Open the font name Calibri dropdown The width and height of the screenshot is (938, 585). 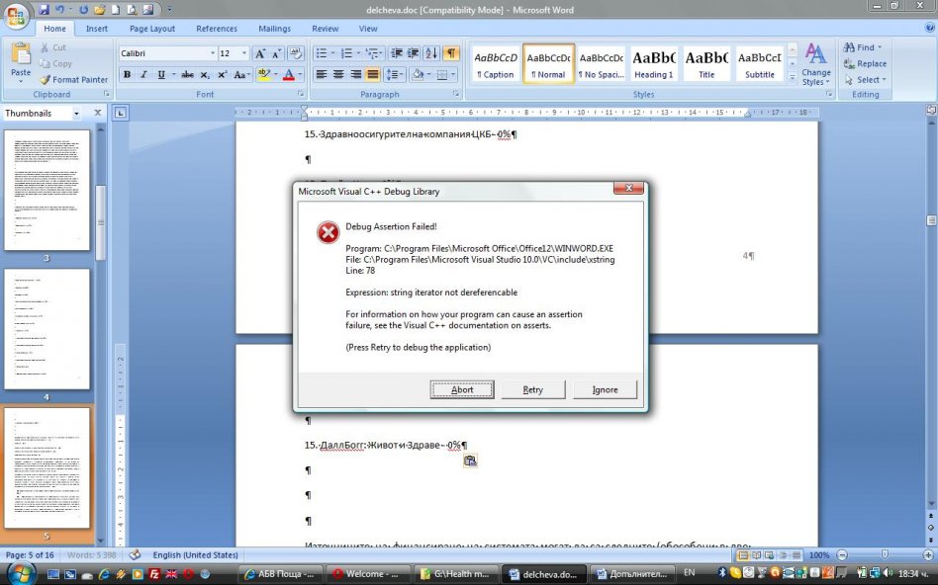pos(212,53)
